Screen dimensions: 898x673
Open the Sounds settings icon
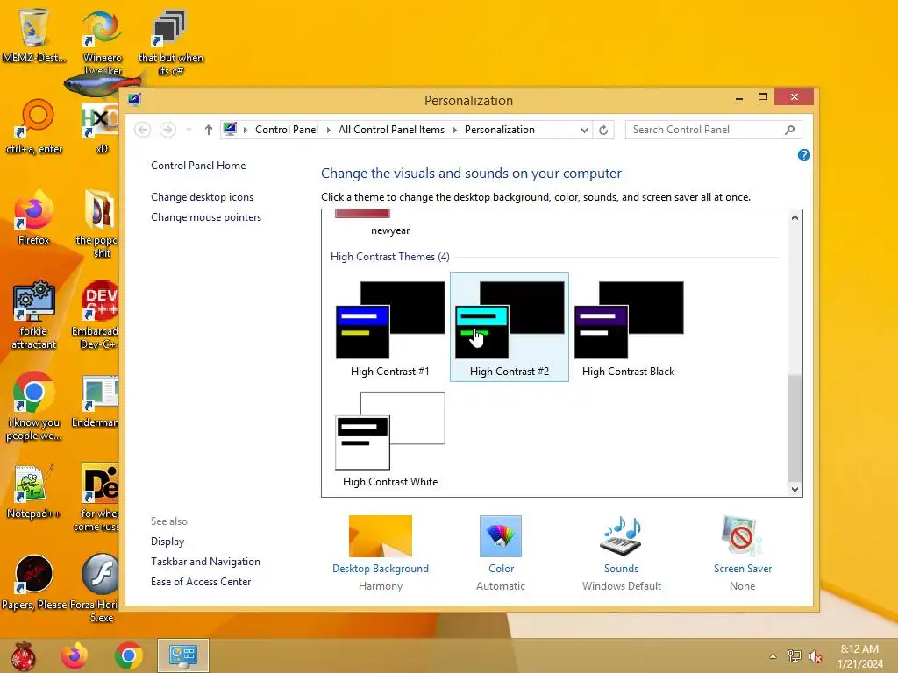click(621, 536)
